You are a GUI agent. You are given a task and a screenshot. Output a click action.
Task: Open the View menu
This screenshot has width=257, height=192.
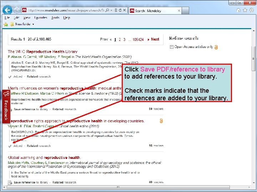pyautogui.click(x=27, y=17)
